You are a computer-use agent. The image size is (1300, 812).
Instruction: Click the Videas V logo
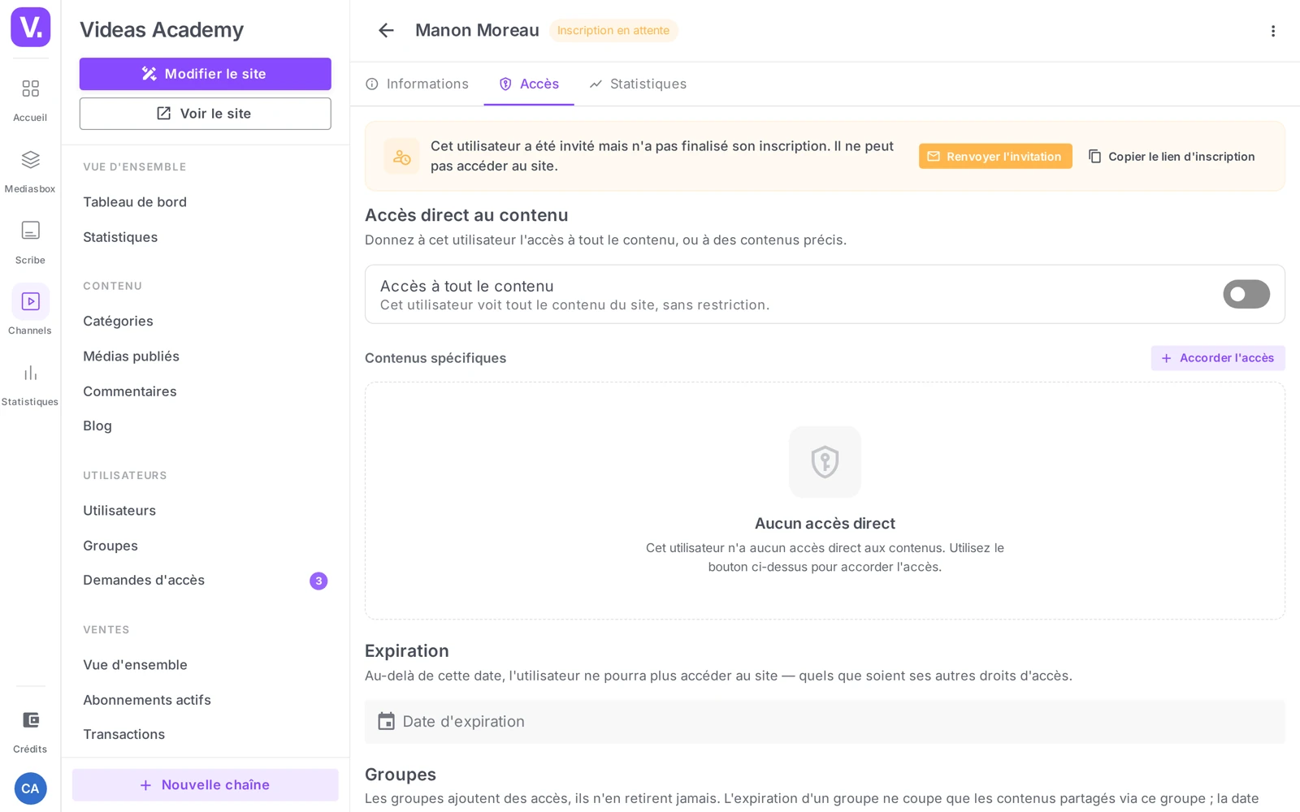click(30, 27)
